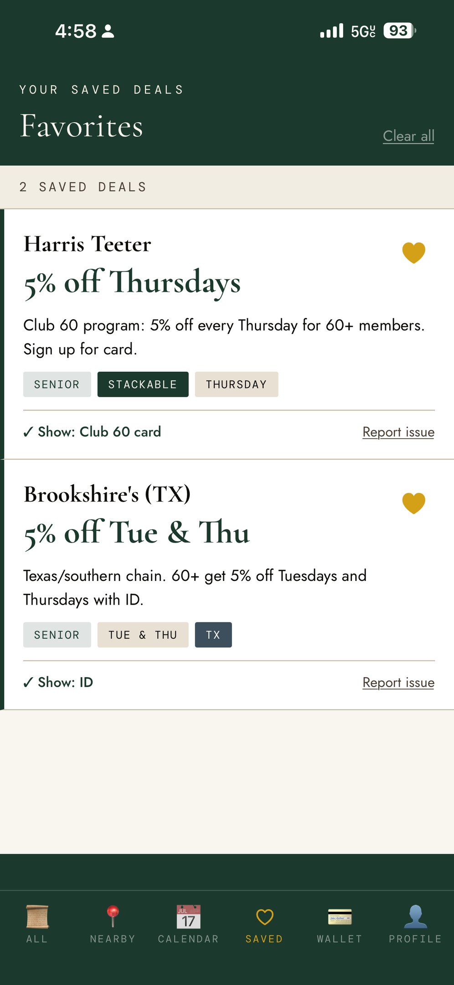Viewport: 454px width, 985px height.
Task: Report issue for the Brookshire's deal
Action: tap(398, 682)
